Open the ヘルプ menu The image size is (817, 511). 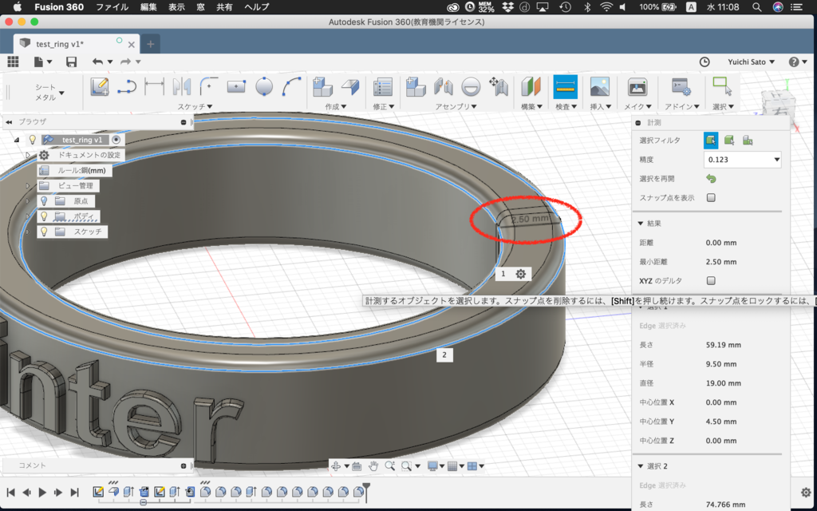coord(257,7)
